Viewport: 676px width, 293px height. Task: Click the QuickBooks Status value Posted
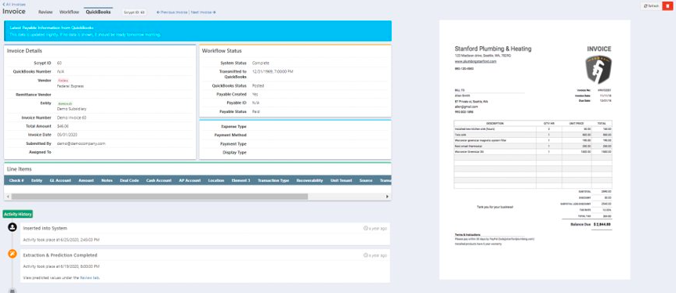258,85
